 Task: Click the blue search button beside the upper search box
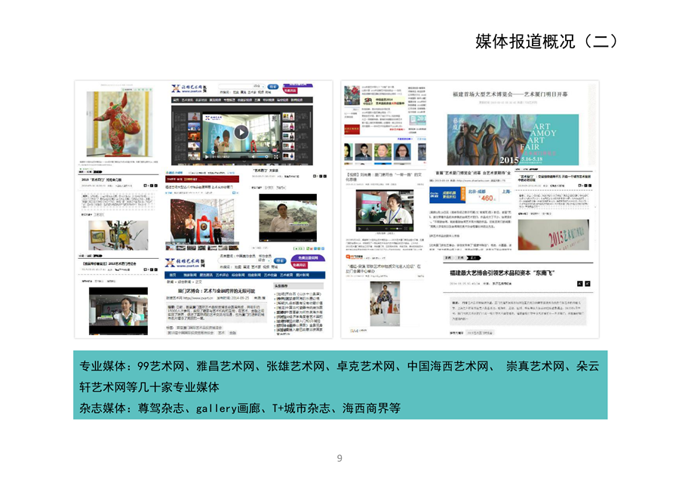(272, 87)
